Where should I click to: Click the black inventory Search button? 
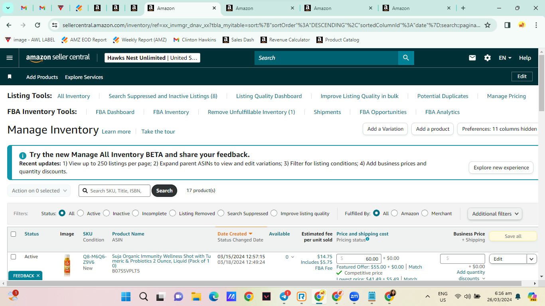click(164, 191)
